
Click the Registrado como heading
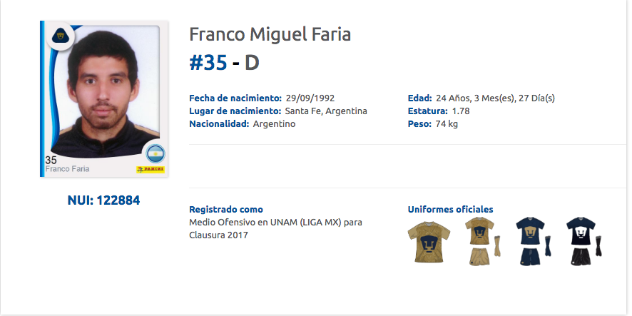click(x=226, y=210)
